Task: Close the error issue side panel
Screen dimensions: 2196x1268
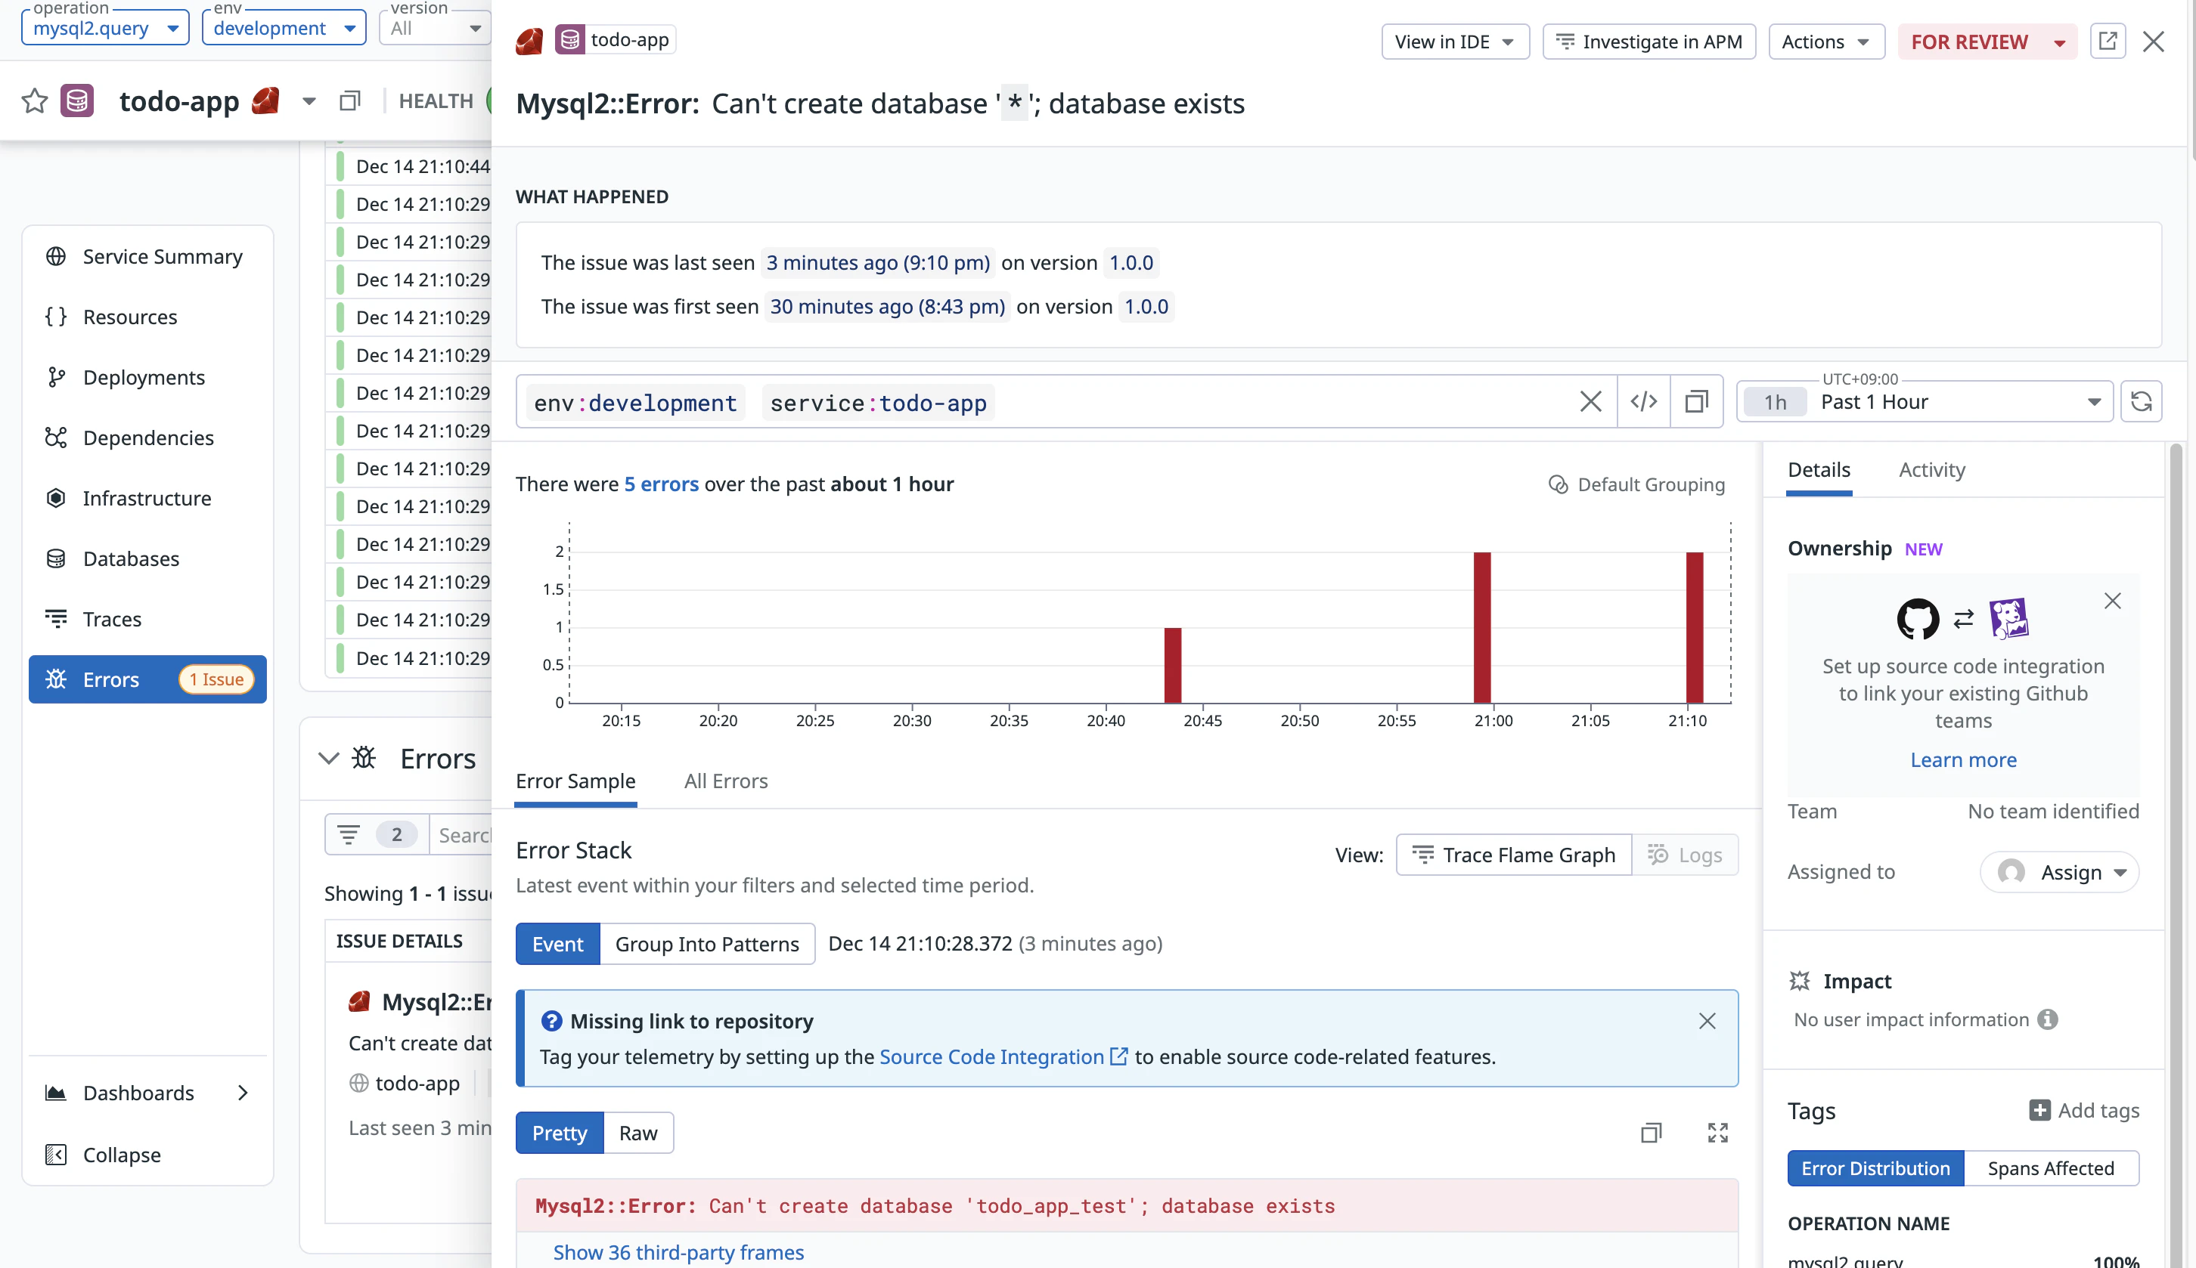Action: pos(2154,42)
